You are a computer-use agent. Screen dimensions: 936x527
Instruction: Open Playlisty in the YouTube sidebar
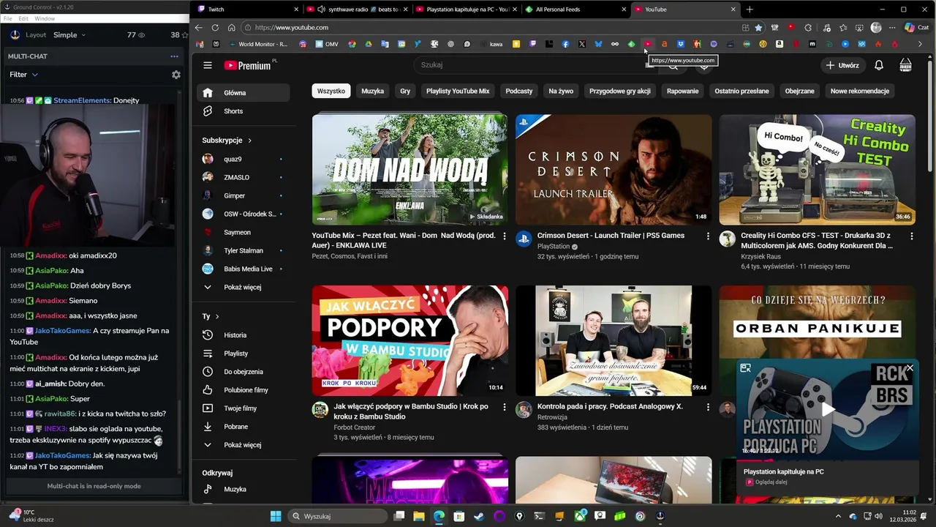pos(243,354)
